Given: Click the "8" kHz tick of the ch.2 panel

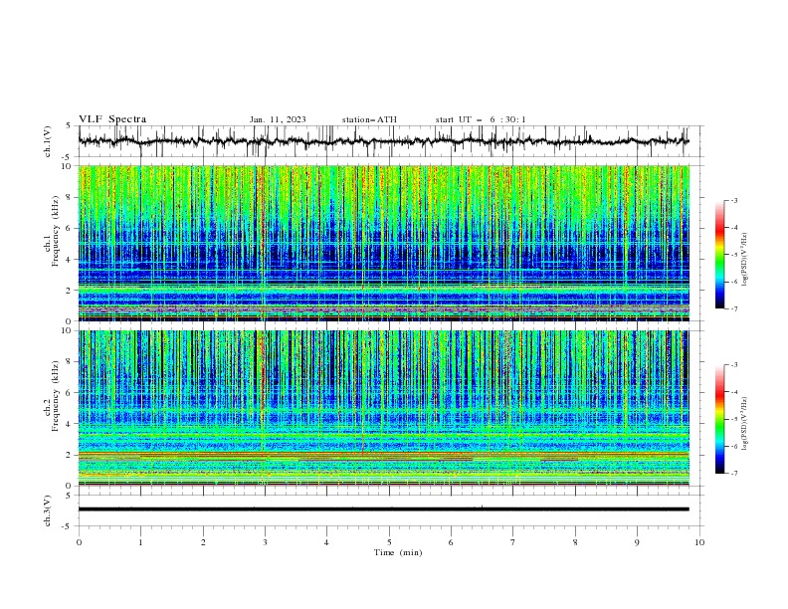Looking at the screenshot, I should (x=71, y=362).
